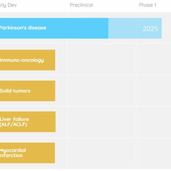Click the 2025 label on blue bar
The height and width of the screenshot is (171, 171).
pyautogui.click(x=150, y=29)
